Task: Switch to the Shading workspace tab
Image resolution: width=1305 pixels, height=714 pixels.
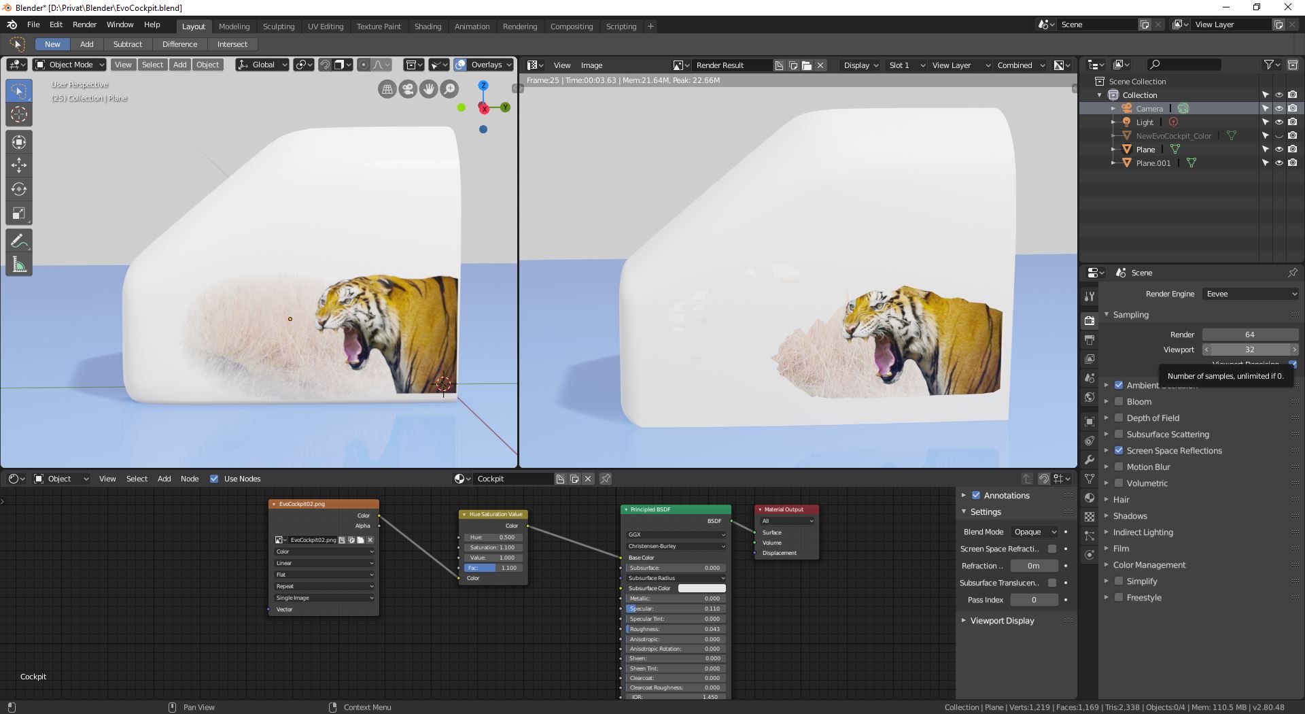Action: (428, 27)
